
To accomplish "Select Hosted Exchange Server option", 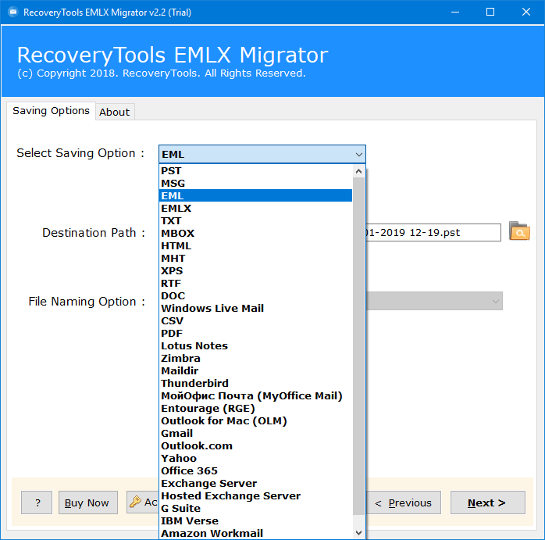I will [255, 495].
